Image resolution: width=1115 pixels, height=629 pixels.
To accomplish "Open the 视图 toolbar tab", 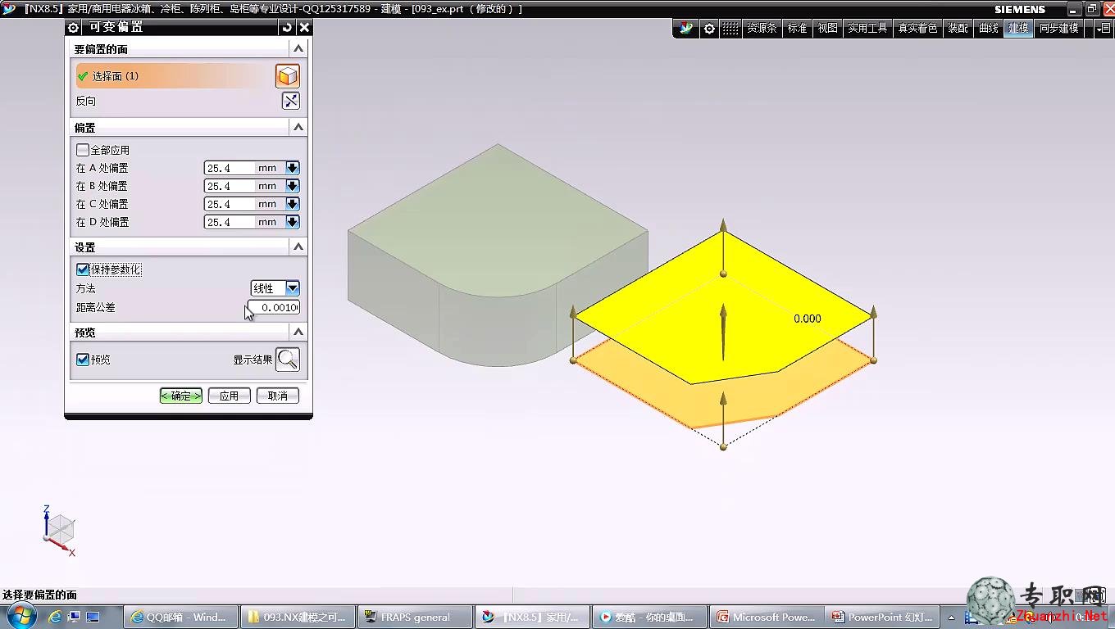I will click(828, 28).
